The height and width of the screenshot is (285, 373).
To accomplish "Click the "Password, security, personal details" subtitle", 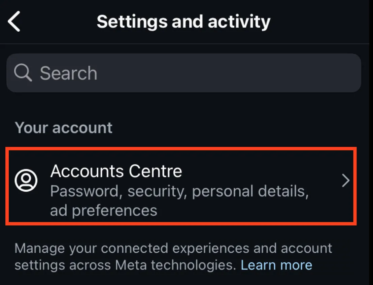I will [179, 191].
